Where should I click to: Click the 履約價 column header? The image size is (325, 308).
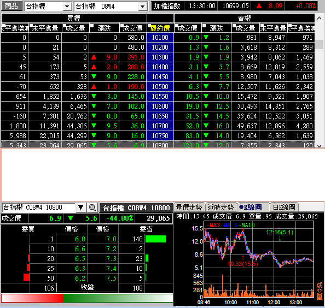(160, 28)
